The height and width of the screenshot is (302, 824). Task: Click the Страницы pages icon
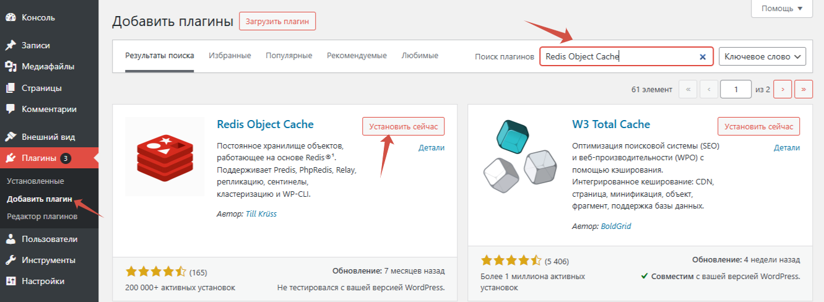(x=11, y=88)
